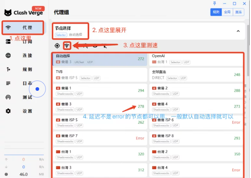Pick the 香港 4 Shadowsocks node card
This screenshot has width=251, height=178.
tap(196, 106)
